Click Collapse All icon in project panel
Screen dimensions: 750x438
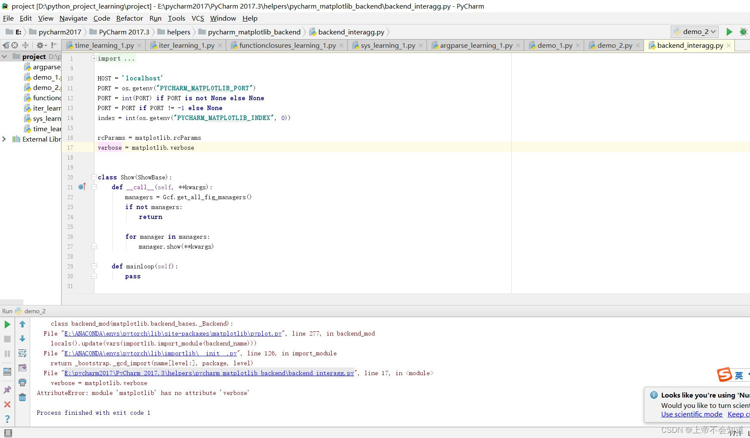click(x=25, y=45)
